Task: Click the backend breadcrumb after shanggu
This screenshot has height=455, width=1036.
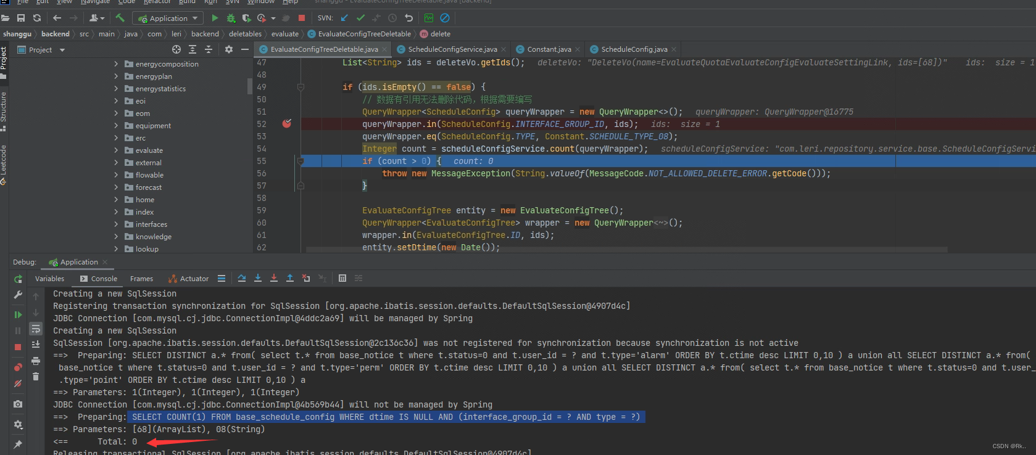Action: [x=55, y=34]
